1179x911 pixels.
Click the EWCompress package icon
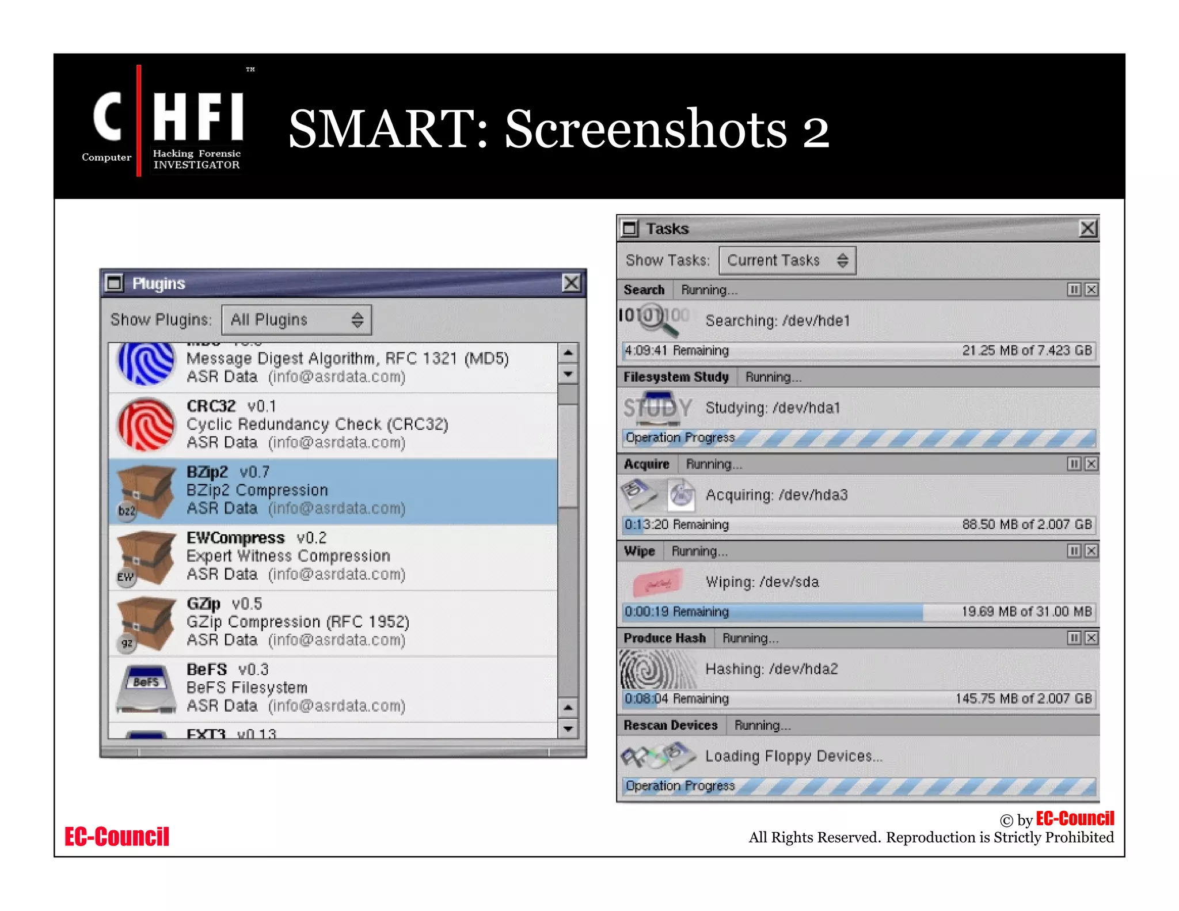[146, 557]
